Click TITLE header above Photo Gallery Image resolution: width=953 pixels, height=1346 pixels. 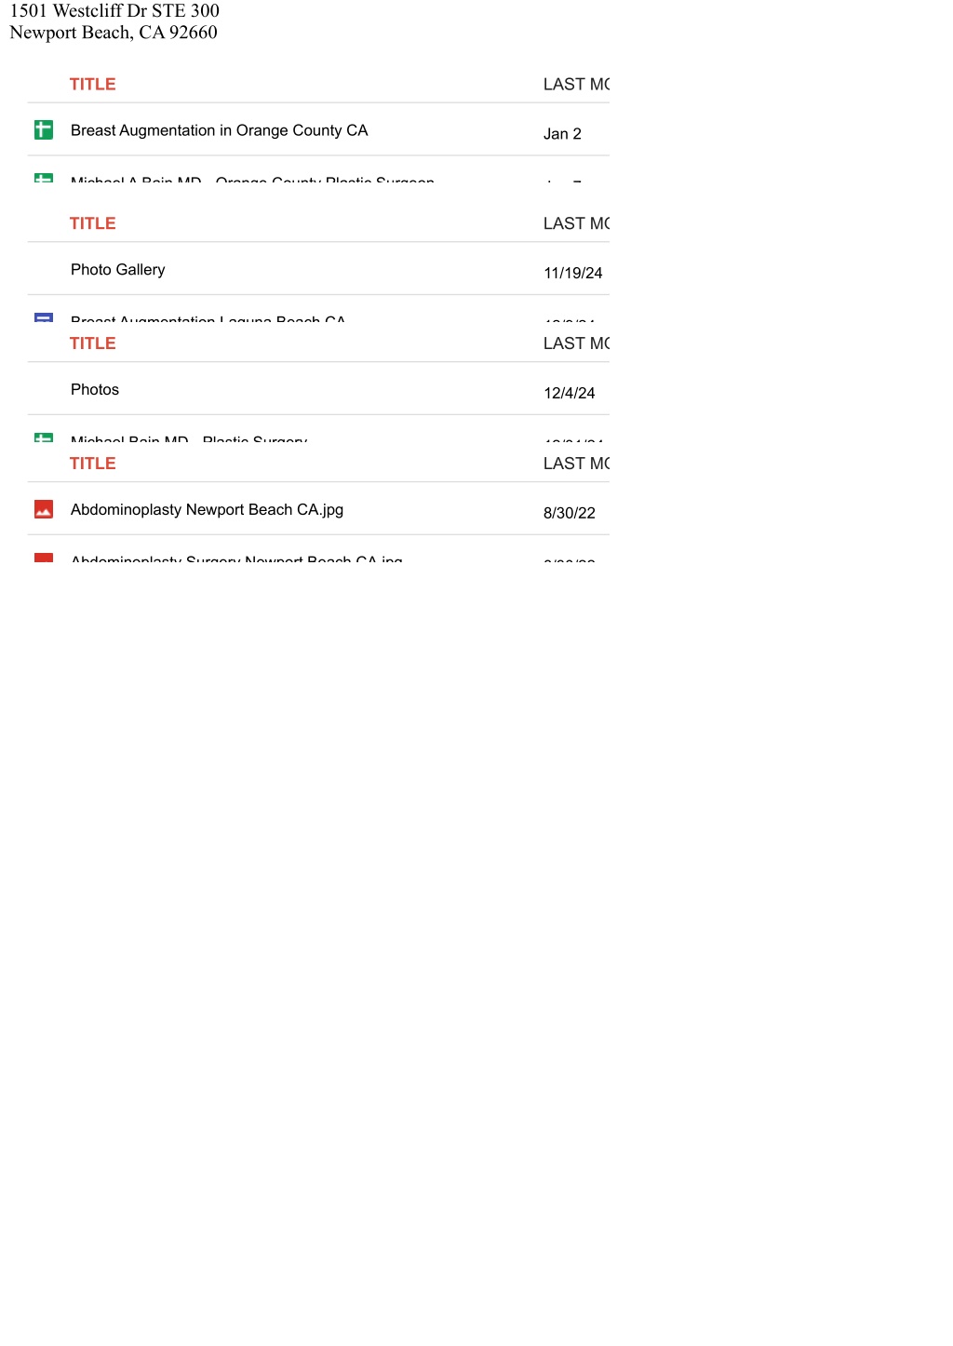(x=92, y=223)
